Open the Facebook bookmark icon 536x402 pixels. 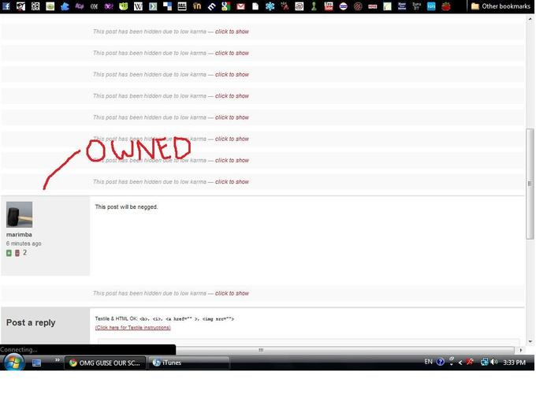click(x=6, y=6)
